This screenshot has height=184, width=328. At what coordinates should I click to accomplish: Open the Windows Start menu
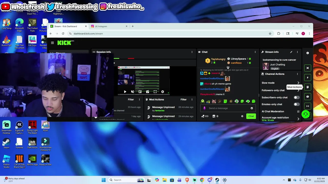click(x=104, y=180)
